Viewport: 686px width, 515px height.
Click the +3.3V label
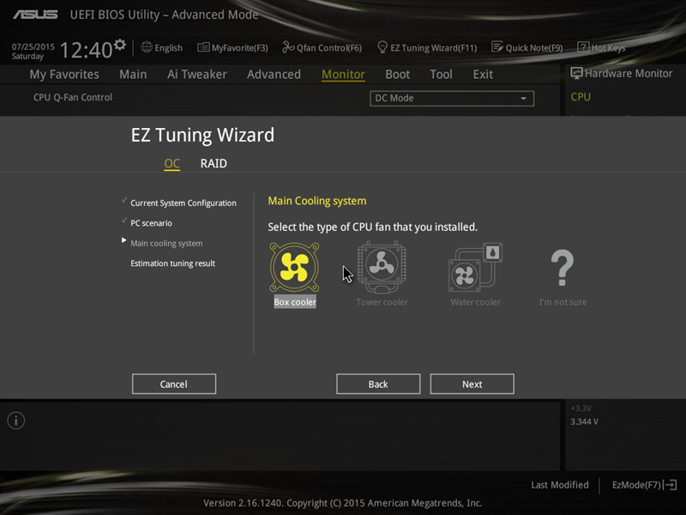(x=581, y=409)
